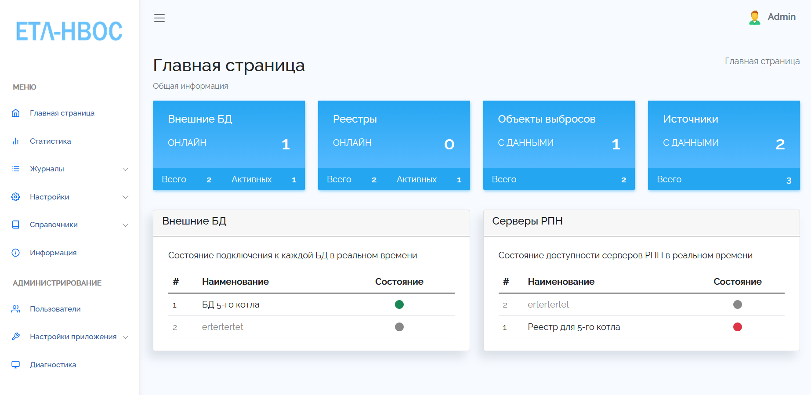Screen dimensions: 811x395
Task: Click the Admin username label
Action: 782,17
